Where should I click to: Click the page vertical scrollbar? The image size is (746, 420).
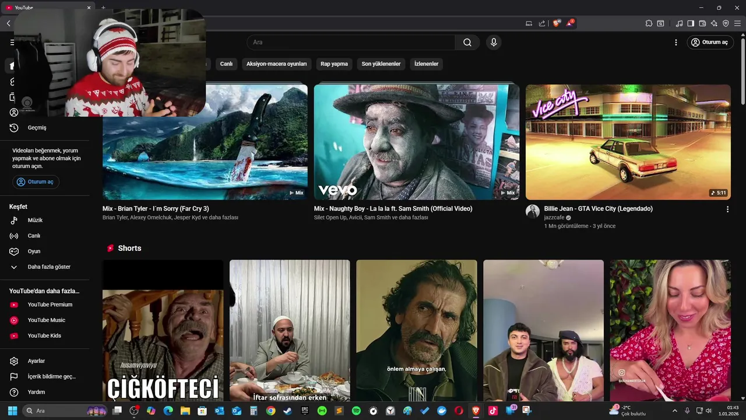coord(743,70)
